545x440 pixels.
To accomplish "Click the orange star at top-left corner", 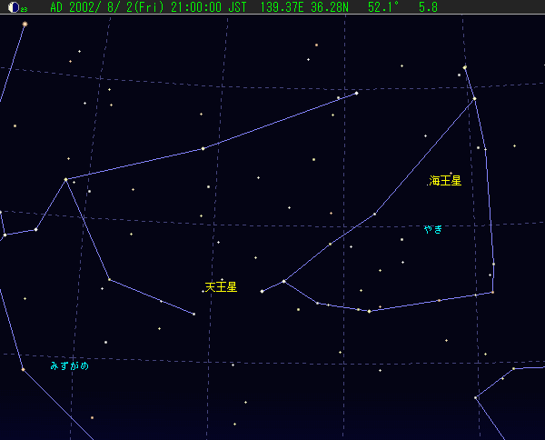I will [x=25, y=24].
